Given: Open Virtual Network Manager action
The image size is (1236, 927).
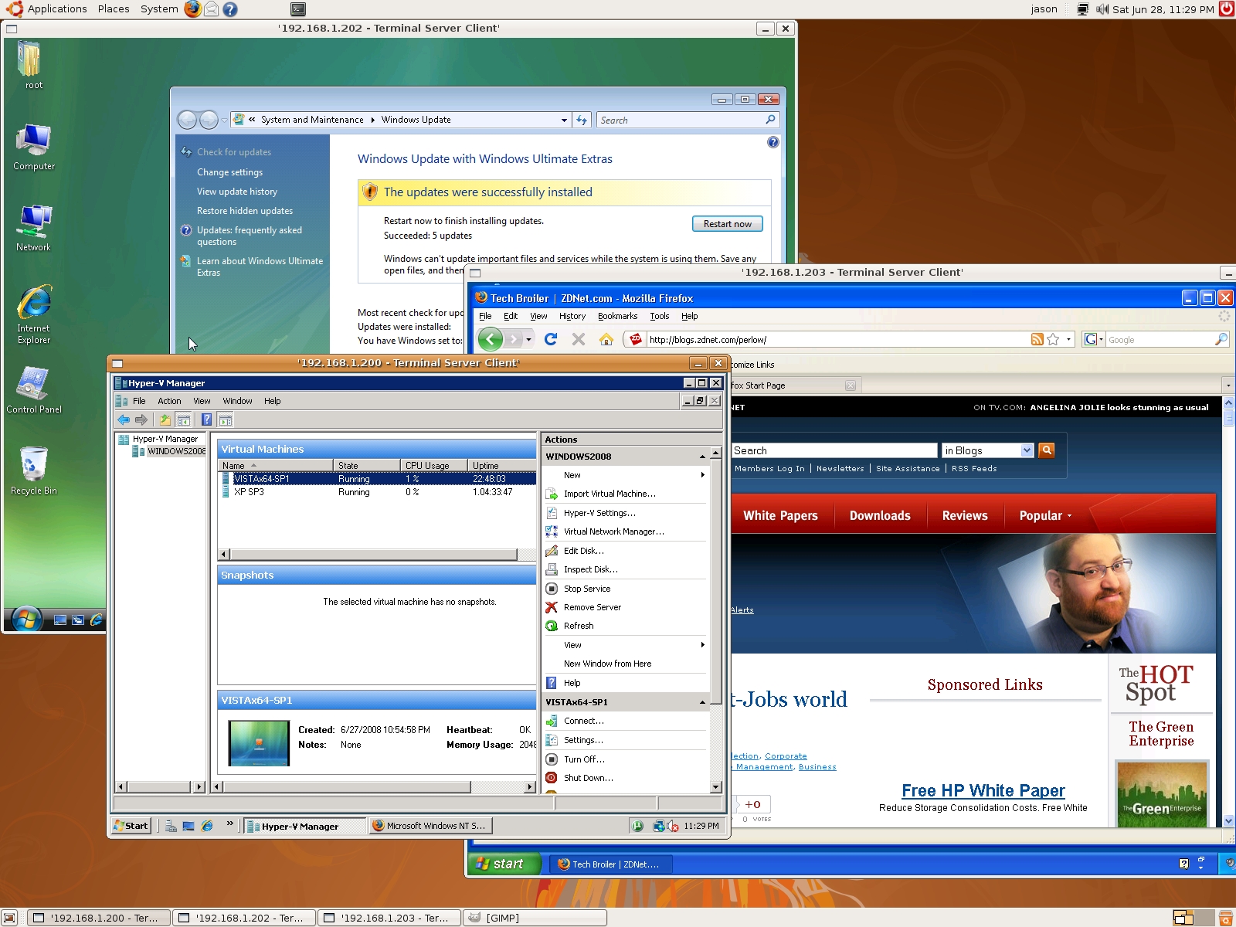Looking at the screenshot, I should 613,531.
